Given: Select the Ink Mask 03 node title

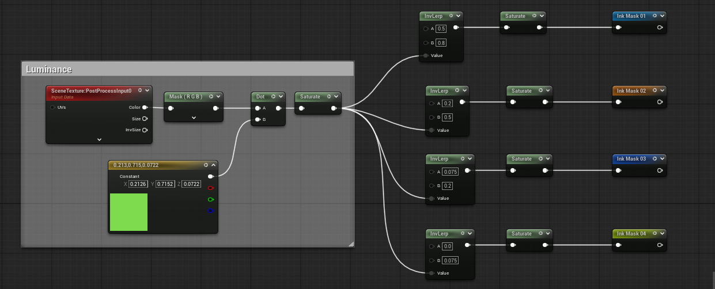Looking at the screenshot, I should (x=631, y=159).
